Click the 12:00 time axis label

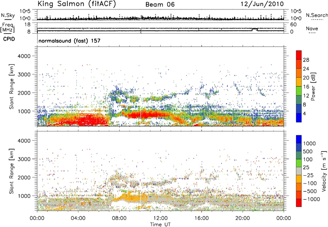(160, 218)
